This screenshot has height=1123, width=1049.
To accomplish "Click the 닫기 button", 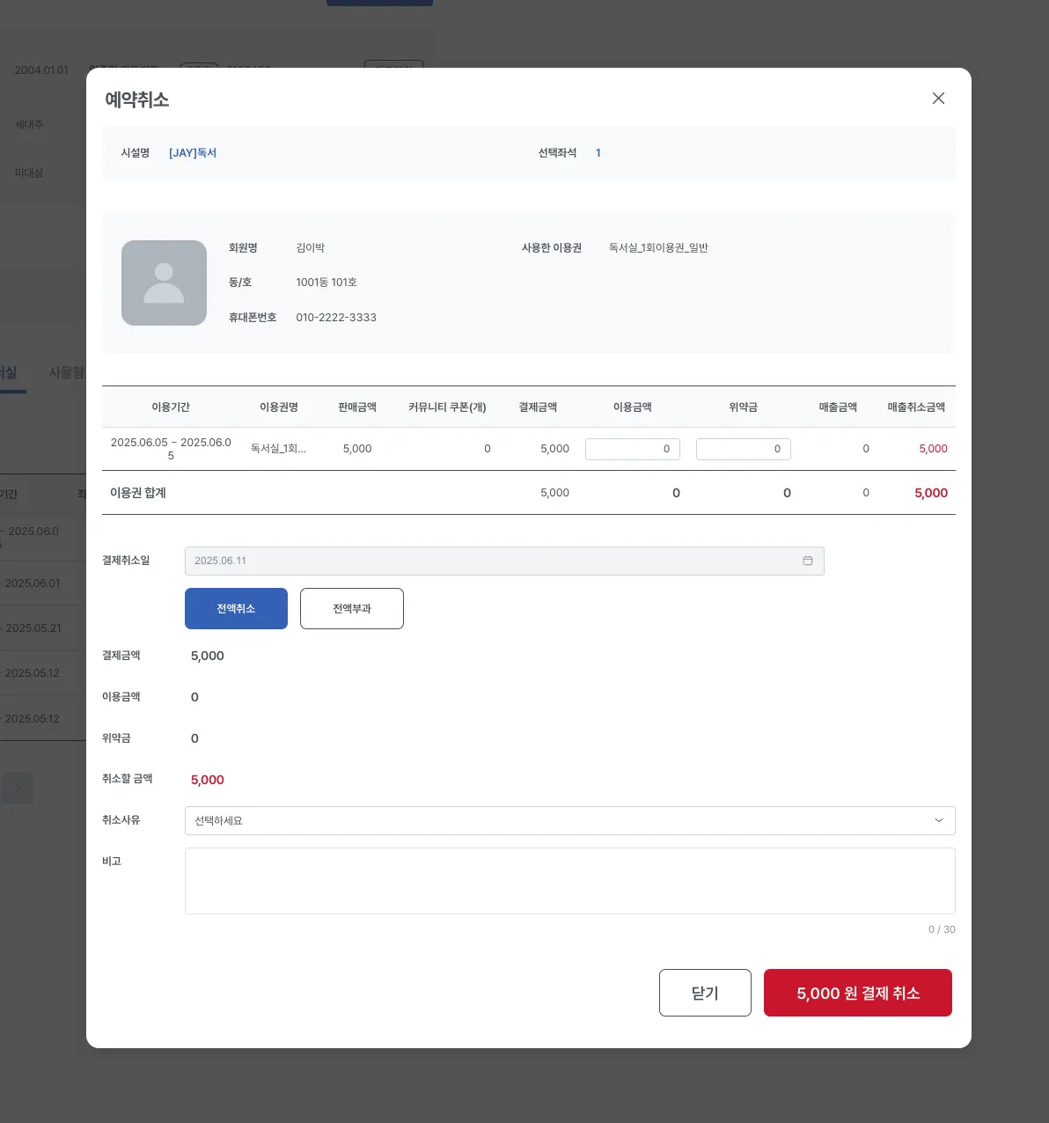I will 705,993.
